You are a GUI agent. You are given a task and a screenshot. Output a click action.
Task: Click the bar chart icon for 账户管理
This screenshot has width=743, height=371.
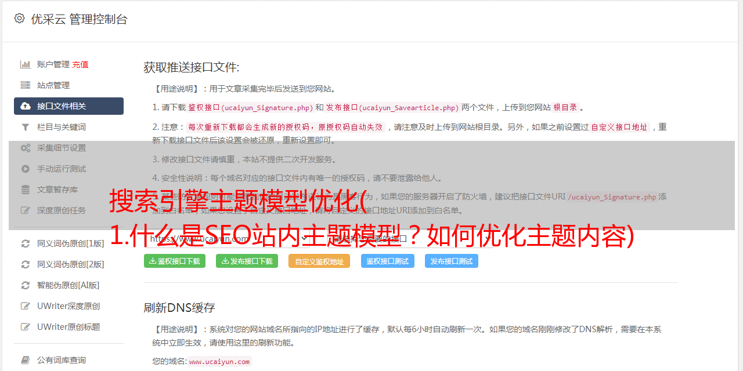[26, 64]
